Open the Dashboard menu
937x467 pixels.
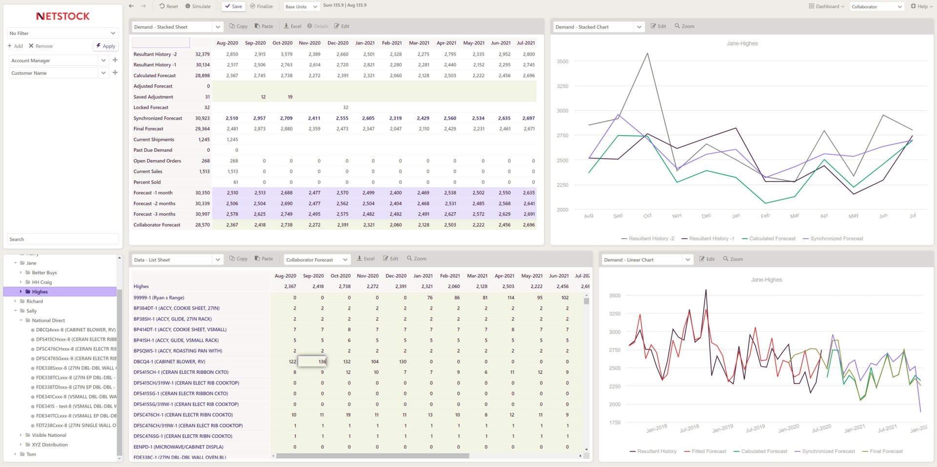click(x=826, y=6)
